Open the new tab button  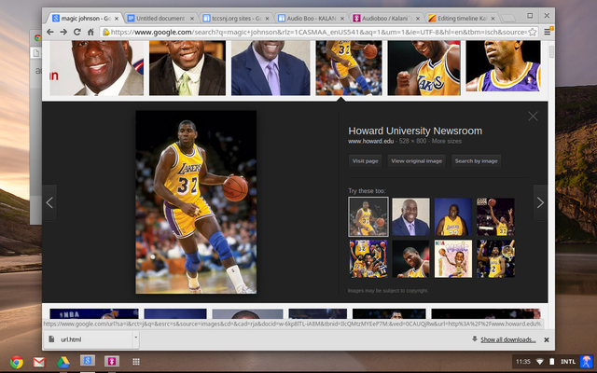508,19
